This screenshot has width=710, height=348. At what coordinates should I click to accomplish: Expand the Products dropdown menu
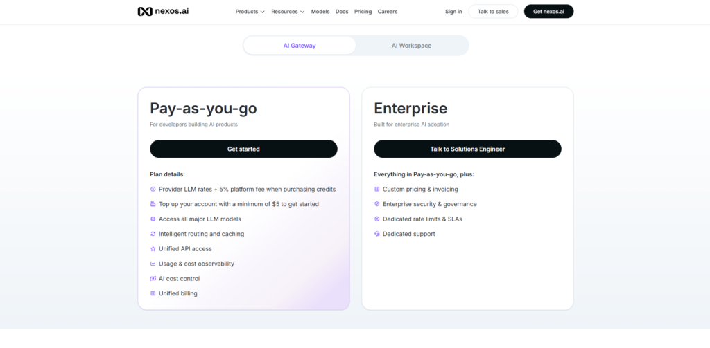[x=250, y=12]
